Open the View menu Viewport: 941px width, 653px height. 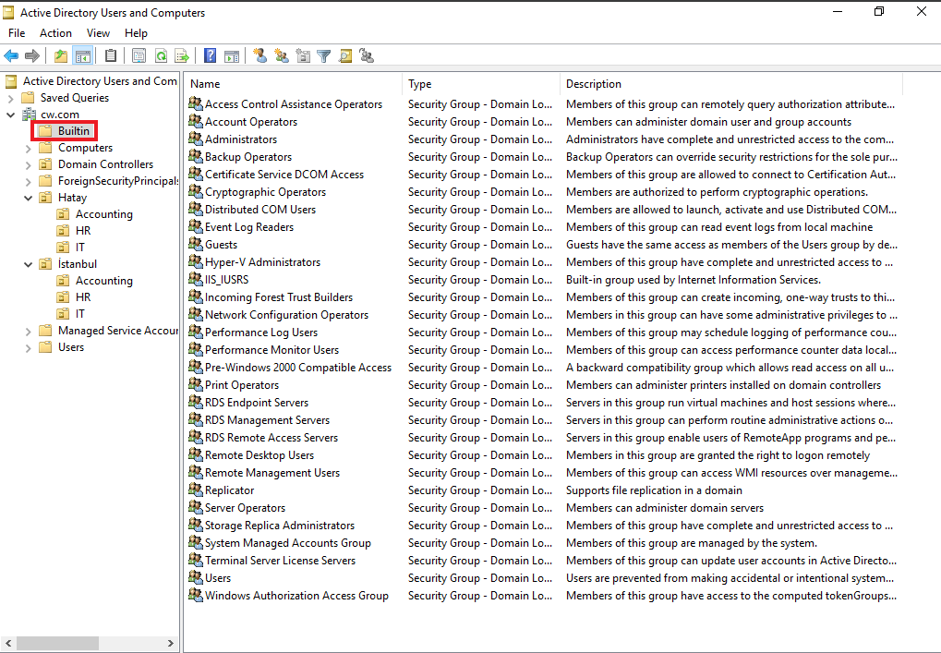tap(98, 33)
